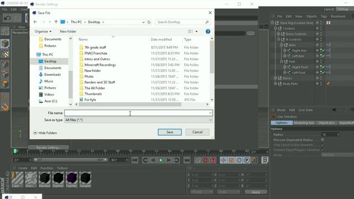This screenshot has width=354, height=199.
Task: Open the Organize dropdown
Action: [x=43, y=32]
